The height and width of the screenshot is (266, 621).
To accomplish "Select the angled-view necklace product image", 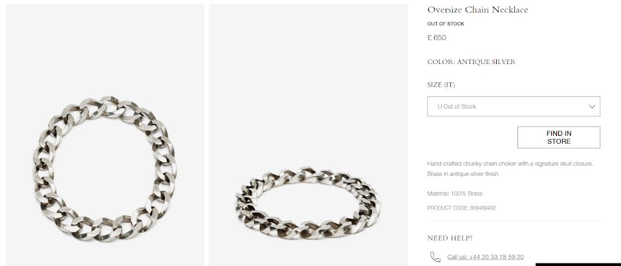I will pos(308,135).
